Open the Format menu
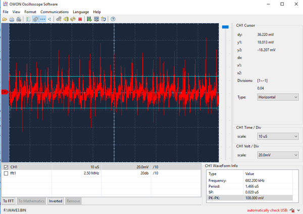303x214 pixels. (x=30, y=12)
